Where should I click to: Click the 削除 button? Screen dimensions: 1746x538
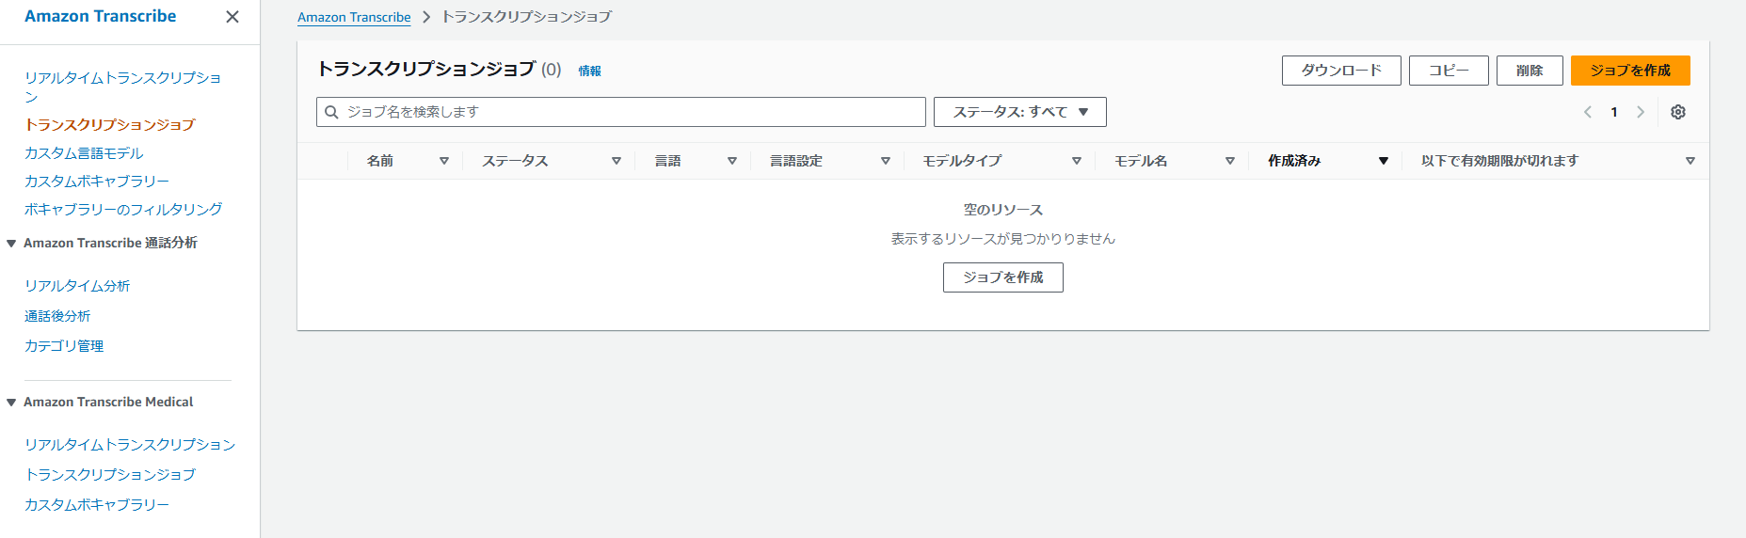(1530, 71)
